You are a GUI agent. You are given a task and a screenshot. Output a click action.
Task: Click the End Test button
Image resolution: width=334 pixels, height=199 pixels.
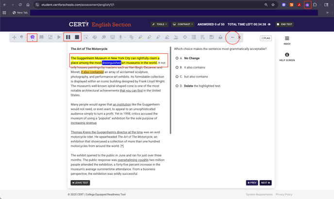click(284, 24)
